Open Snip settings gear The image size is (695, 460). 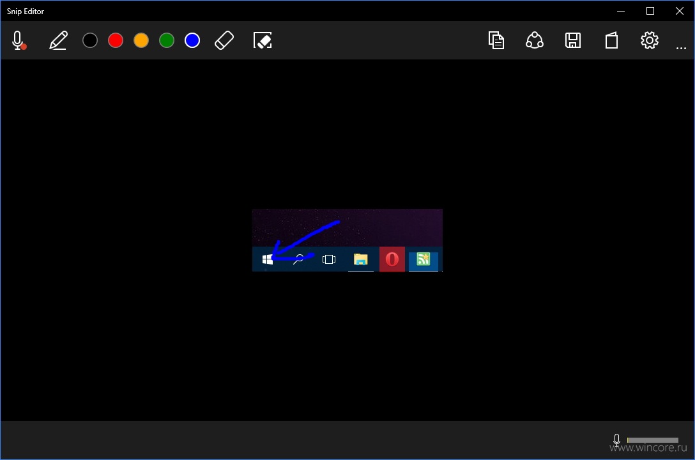pyautogui.click(x=650, y=40)
